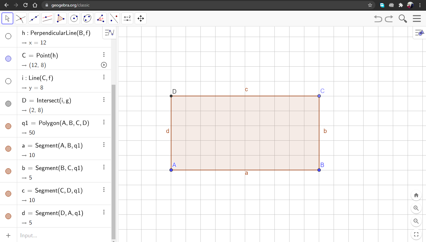The width and height of the screenshot is (426, 242).
Task: Play animation for point C
Action: pyautogui.click(x=104, y=65)
